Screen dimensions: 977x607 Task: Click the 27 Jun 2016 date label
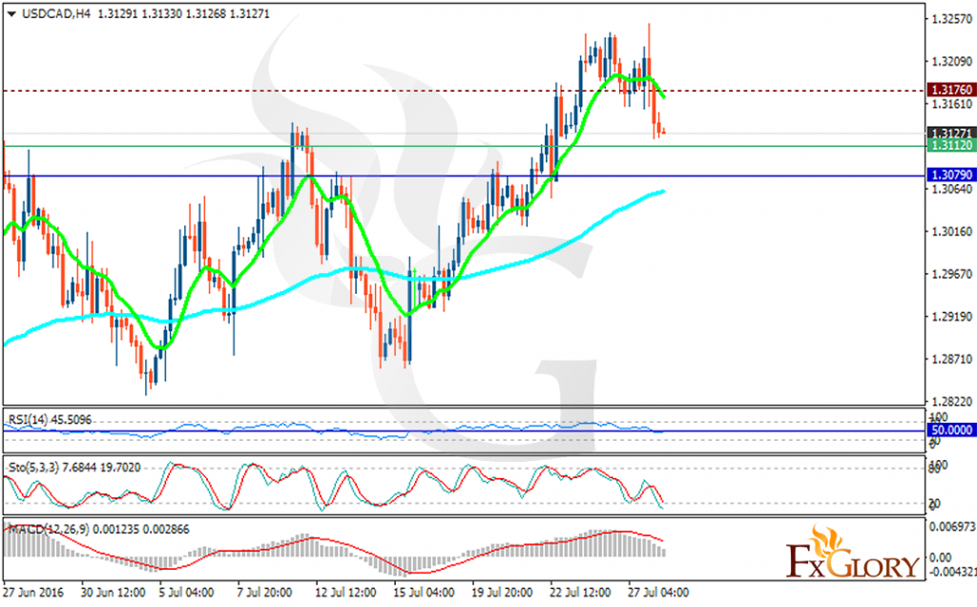click(33, 592)
